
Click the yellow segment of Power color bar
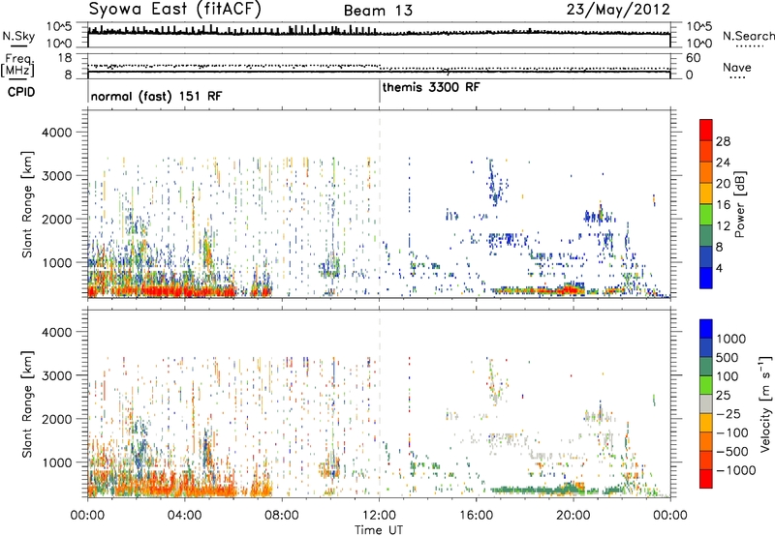706,193
